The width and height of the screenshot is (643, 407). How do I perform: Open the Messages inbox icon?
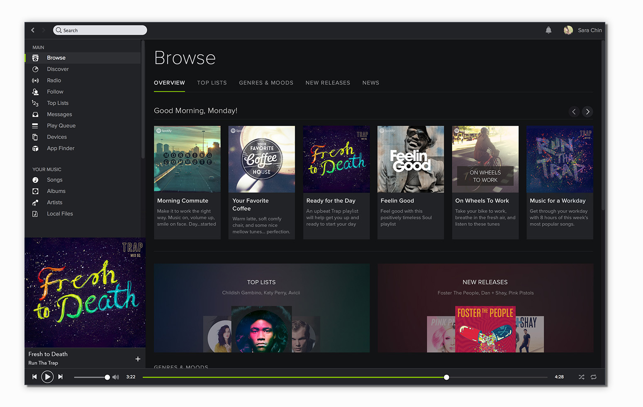35,114
